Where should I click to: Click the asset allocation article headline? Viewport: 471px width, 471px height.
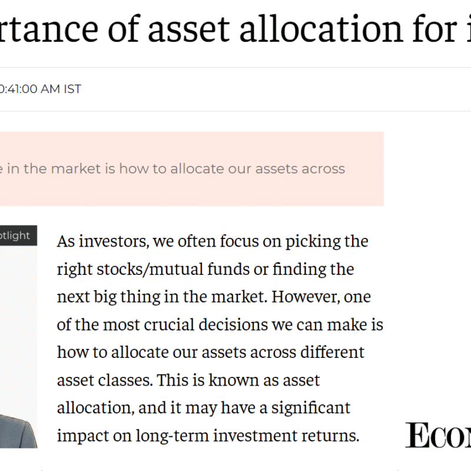[235, 29]
